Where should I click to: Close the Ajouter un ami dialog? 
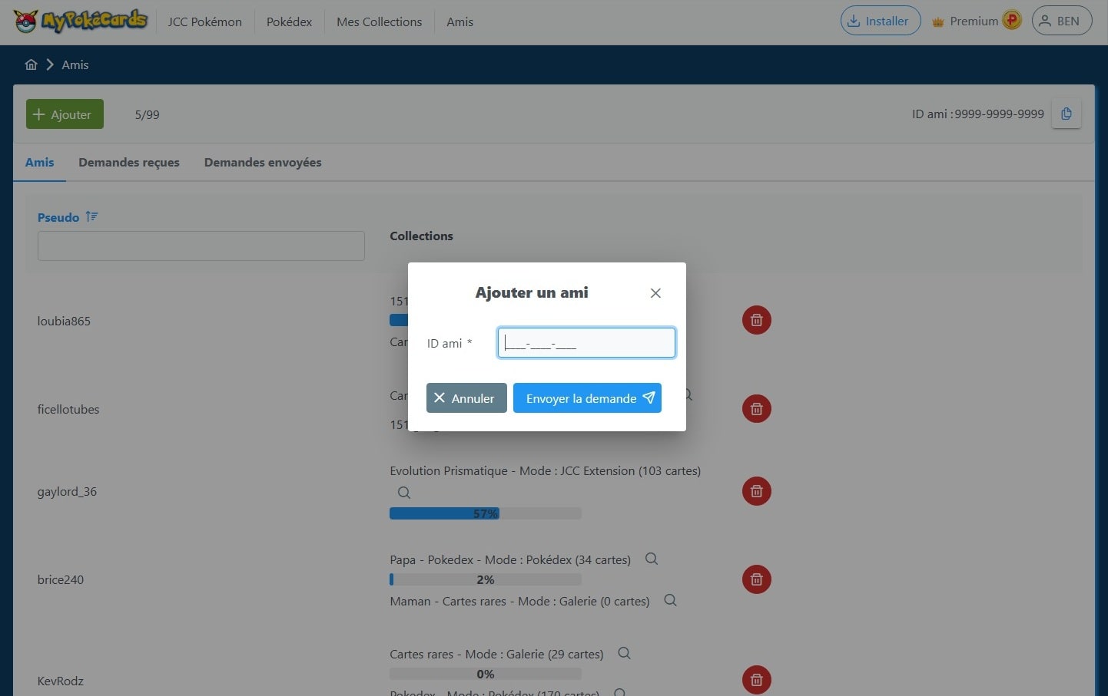[x=655, y=293]
